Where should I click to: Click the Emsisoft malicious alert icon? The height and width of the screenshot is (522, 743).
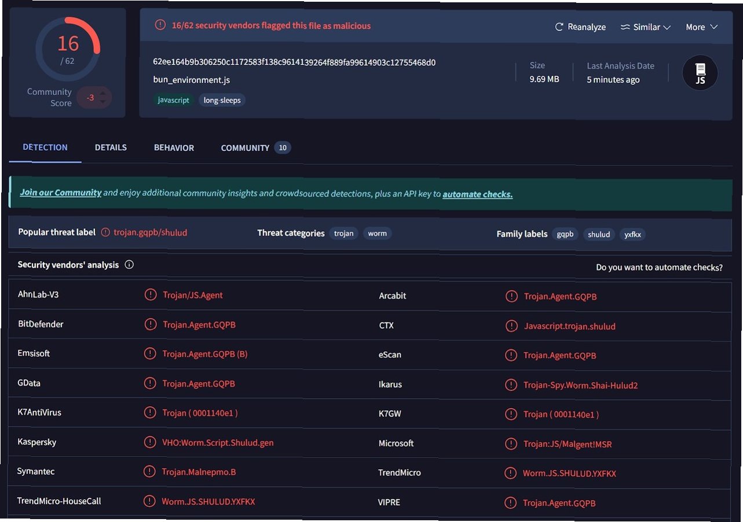coord(150,354)
